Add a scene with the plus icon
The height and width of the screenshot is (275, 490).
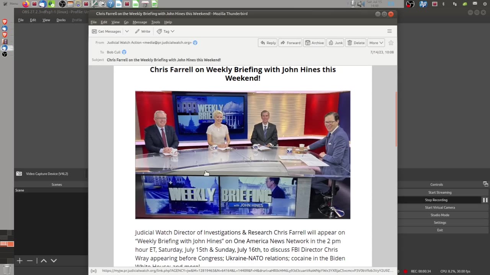click(x=20, y=260)
